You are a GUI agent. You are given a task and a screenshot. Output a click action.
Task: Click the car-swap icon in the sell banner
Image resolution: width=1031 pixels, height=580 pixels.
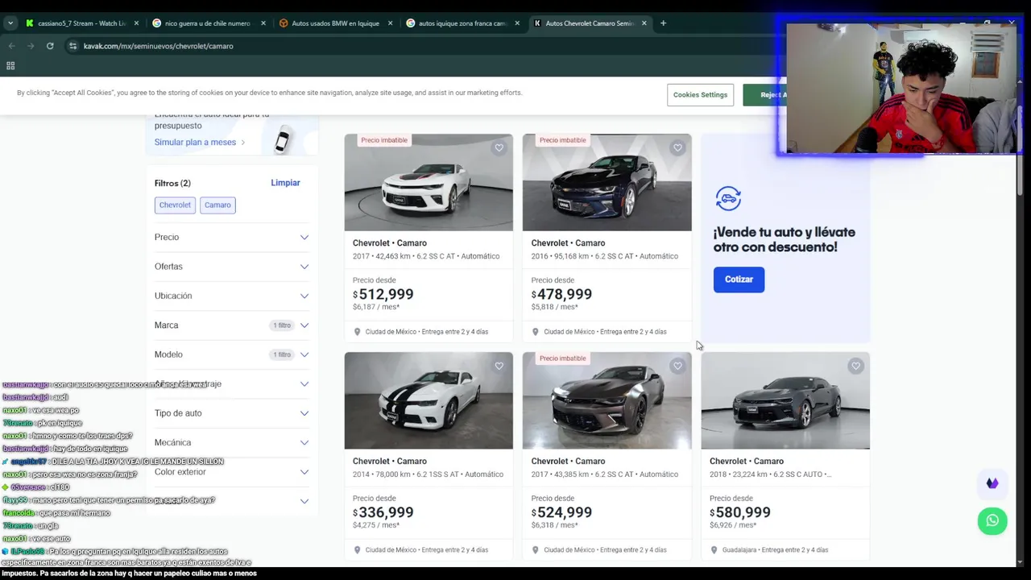(x=727, y=198)
